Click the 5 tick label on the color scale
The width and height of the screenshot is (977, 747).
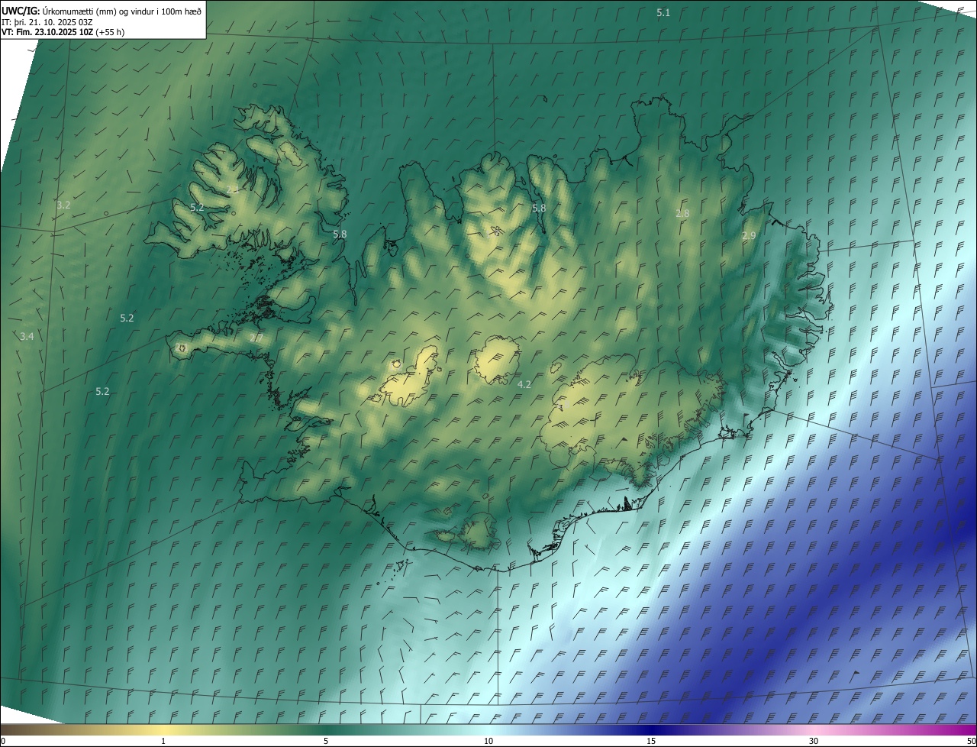click(x=326, y=741)
